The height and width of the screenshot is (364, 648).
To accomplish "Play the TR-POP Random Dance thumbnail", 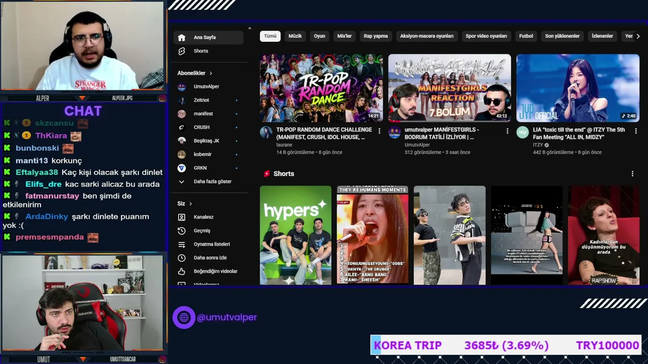I will point(321,88).
